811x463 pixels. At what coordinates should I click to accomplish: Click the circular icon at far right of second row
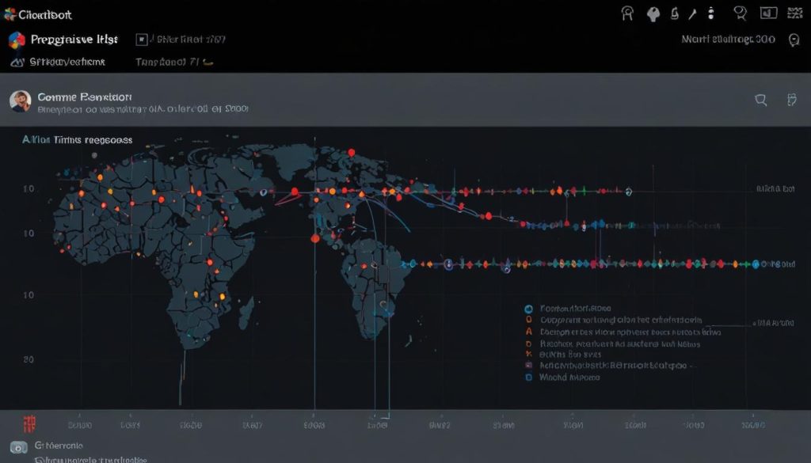click(x=794, y=40)
